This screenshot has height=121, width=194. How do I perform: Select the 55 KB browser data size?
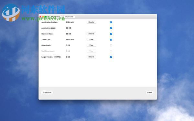(x=69, y=34)
